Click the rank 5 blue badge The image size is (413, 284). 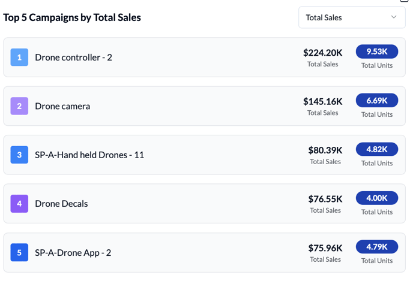[19, 252]
